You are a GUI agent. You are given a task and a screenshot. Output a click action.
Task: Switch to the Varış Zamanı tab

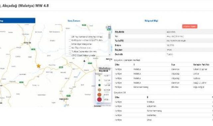tap(74, 21)
